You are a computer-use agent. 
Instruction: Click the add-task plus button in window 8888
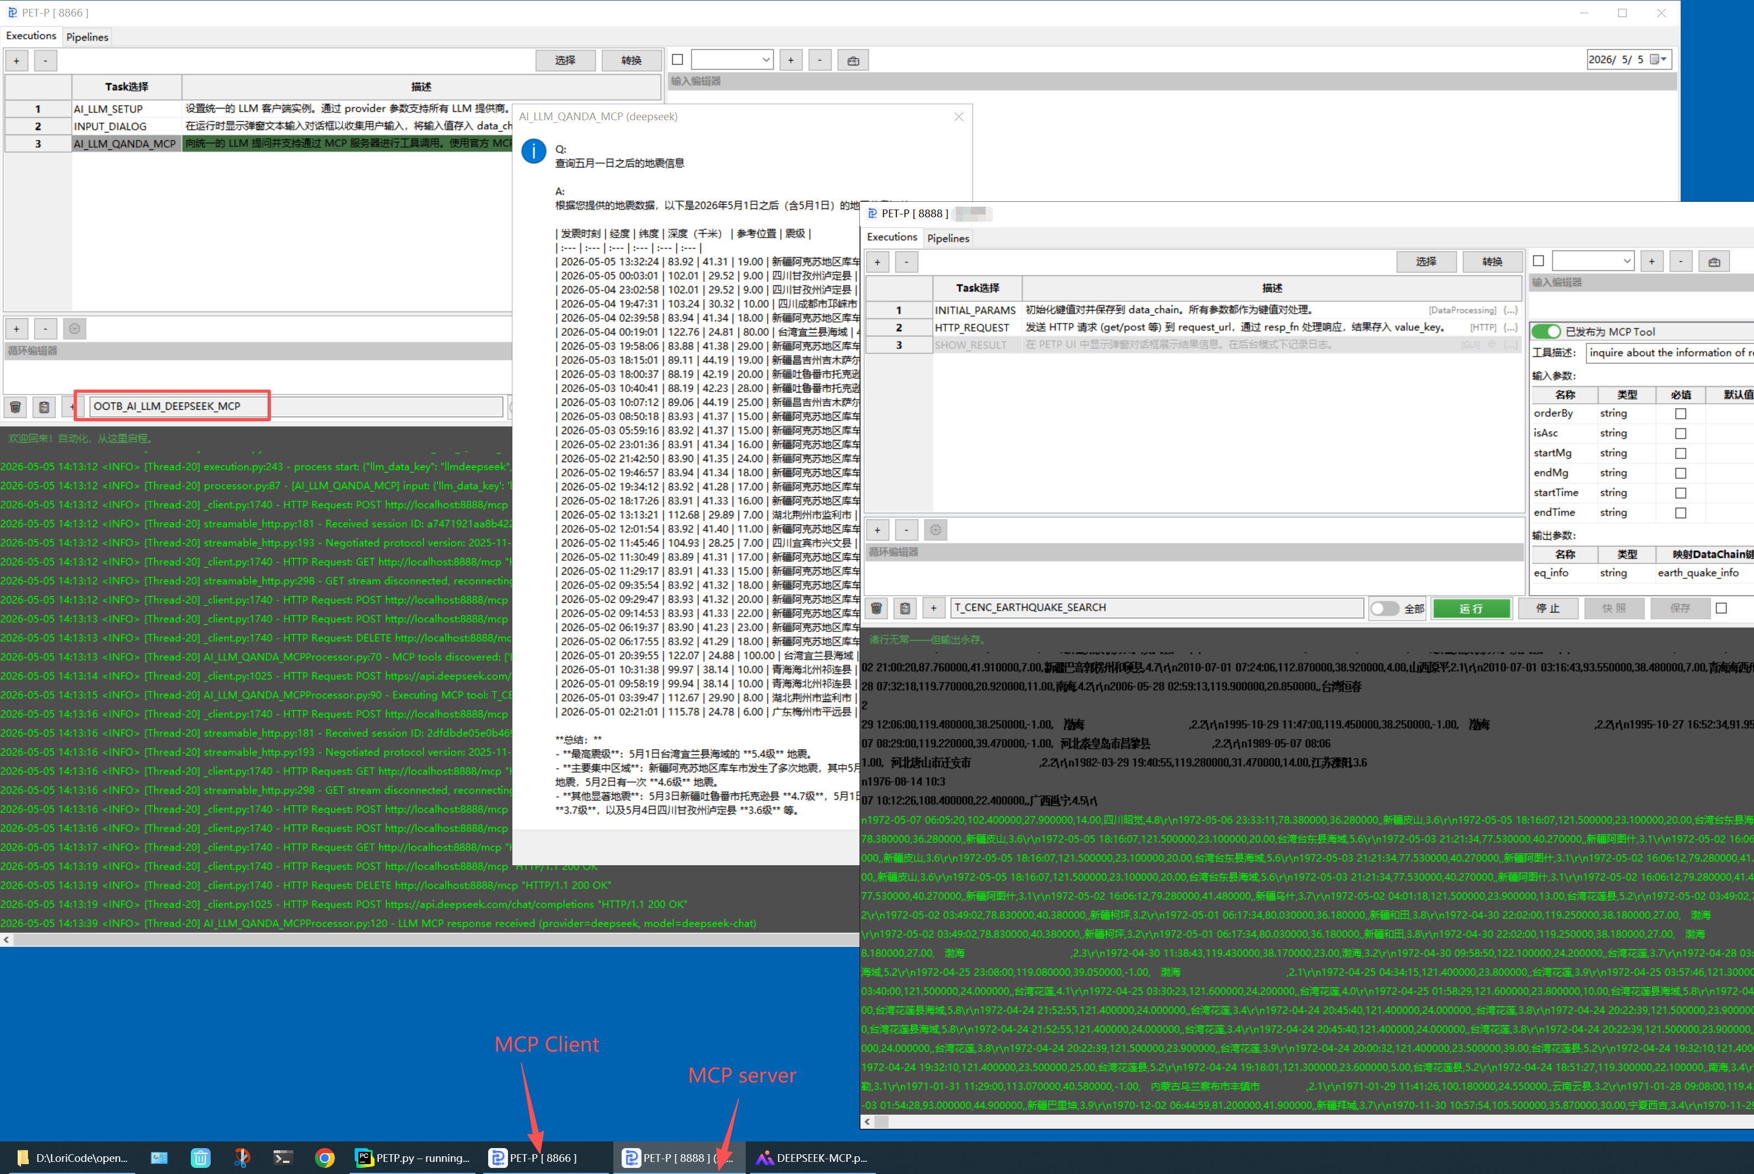pyautogui.click(x=878, y=262)
